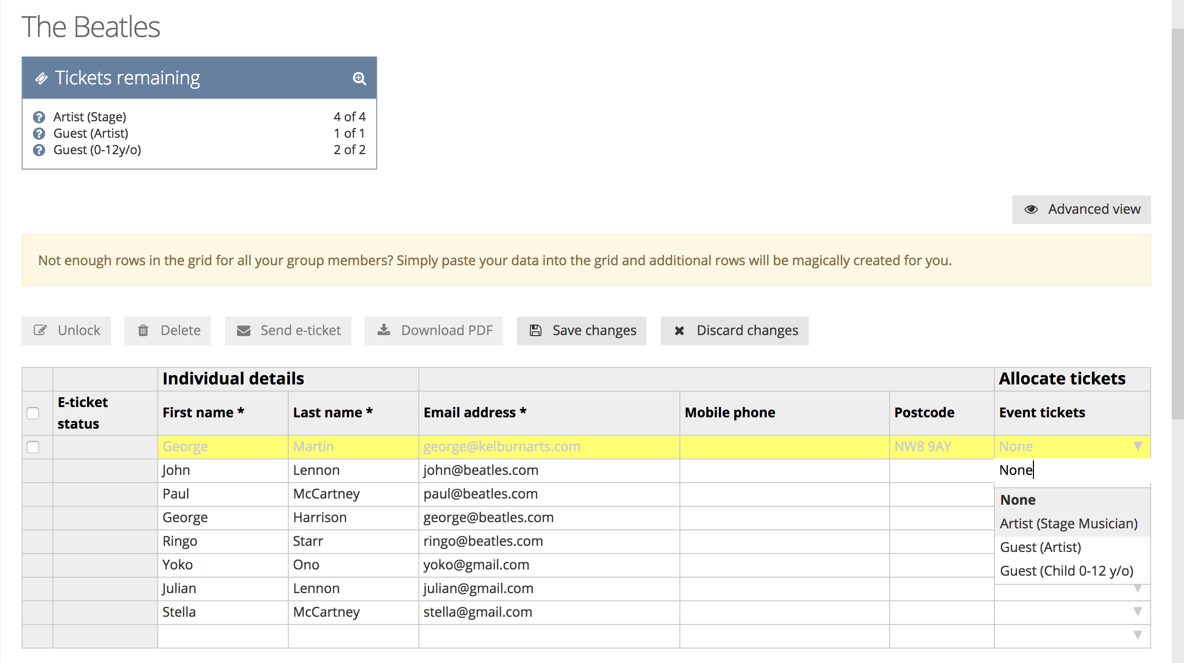Open event tickets dropdown arrow in Julian Lennon row
This screenshot has height=663, width=1184.
coord(1138,588)
